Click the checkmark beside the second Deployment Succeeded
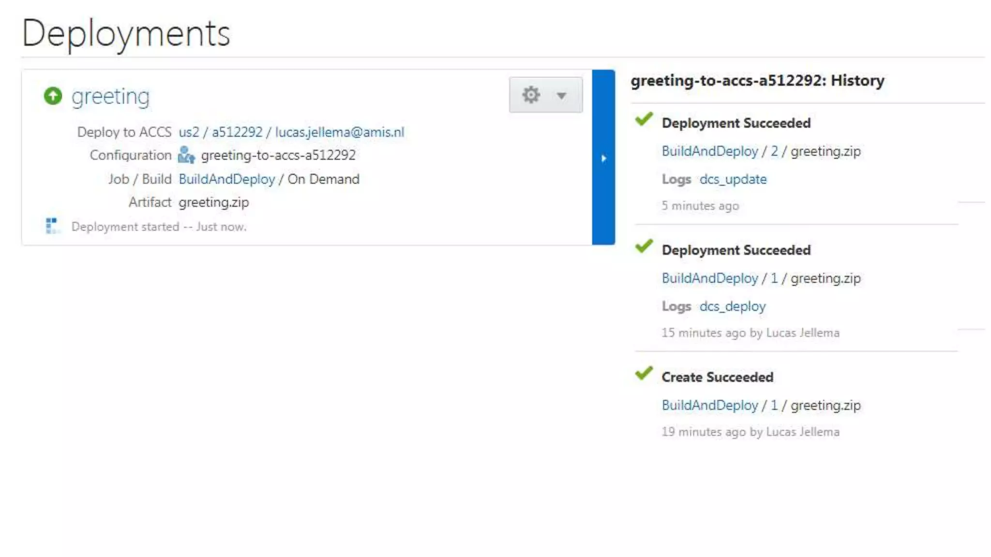Screen dimensions: 991x557 pyautogui.click(x=644, y=246)
